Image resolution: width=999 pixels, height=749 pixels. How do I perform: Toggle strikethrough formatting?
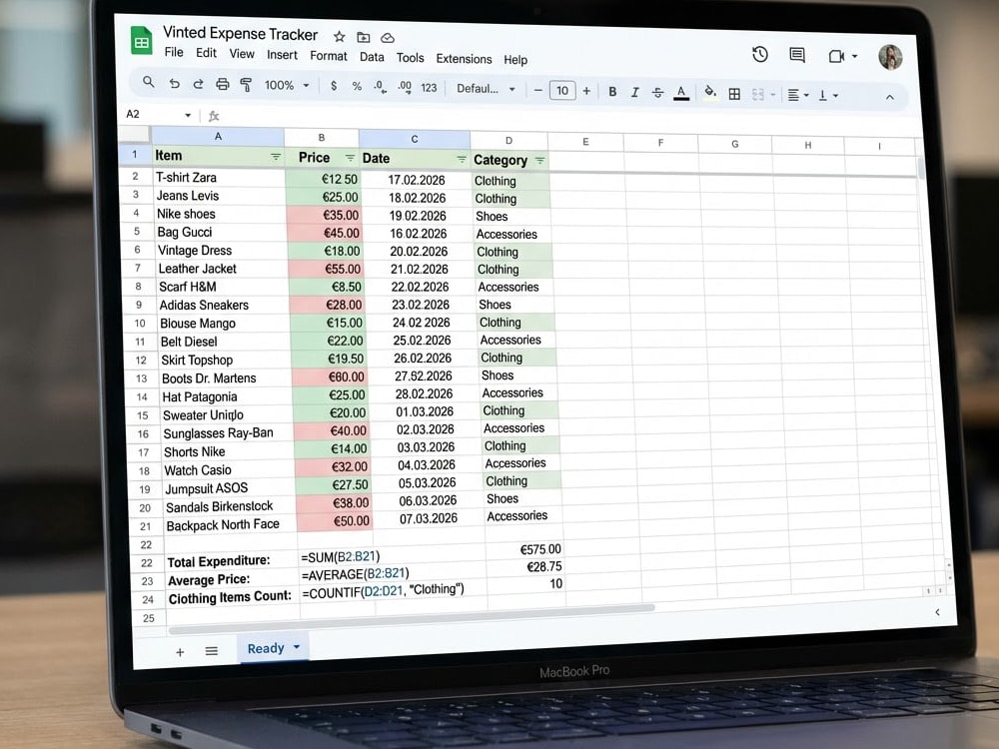[657, 93]
